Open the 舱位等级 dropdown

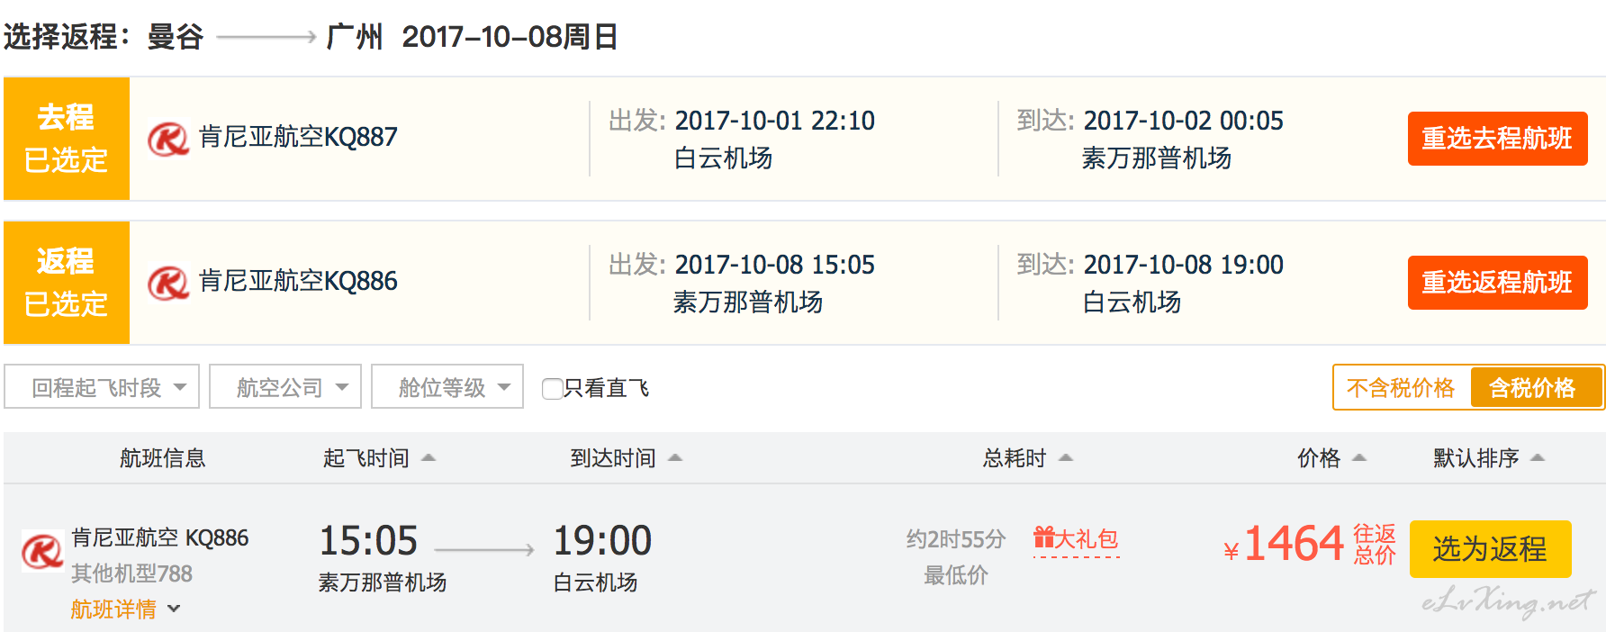tap(447, 387)
